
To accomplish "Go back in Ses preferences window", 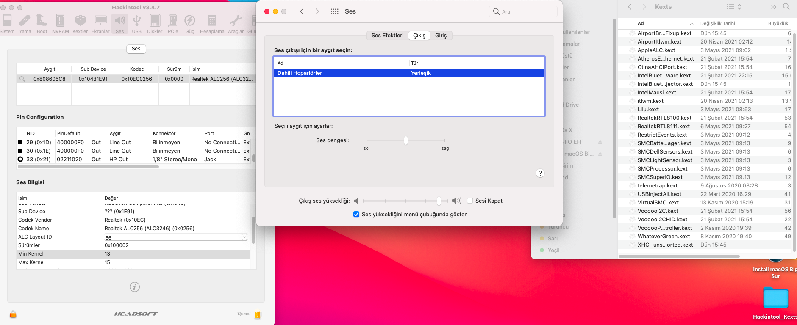I will 302,11.
